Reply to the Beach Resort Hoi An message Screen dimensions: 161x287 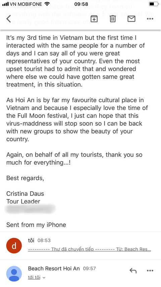133,271
